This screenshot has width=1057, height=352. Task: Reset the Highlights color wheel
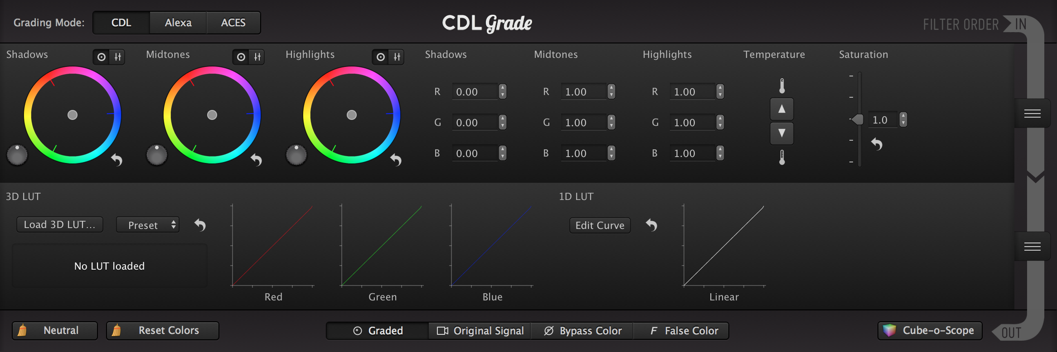tap(396, 160)
